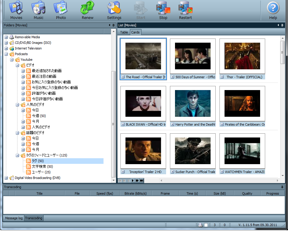Select the Thor - Trailer (OFFICIAL) thumbnail
The height and width of the screenshot is (240, 288).
coord(242,56)
